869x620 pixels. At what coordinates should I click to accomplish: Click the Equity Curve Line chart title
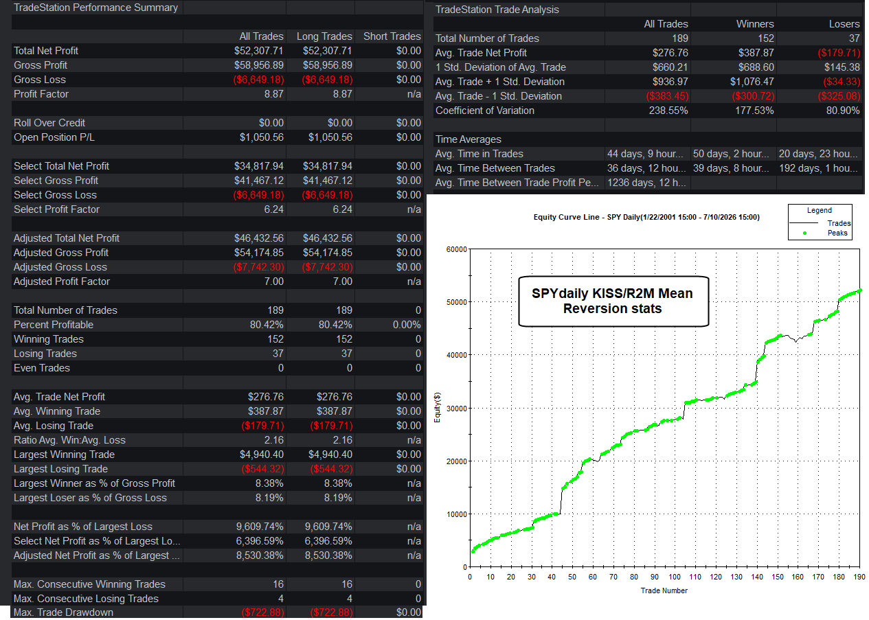[646, 217]
